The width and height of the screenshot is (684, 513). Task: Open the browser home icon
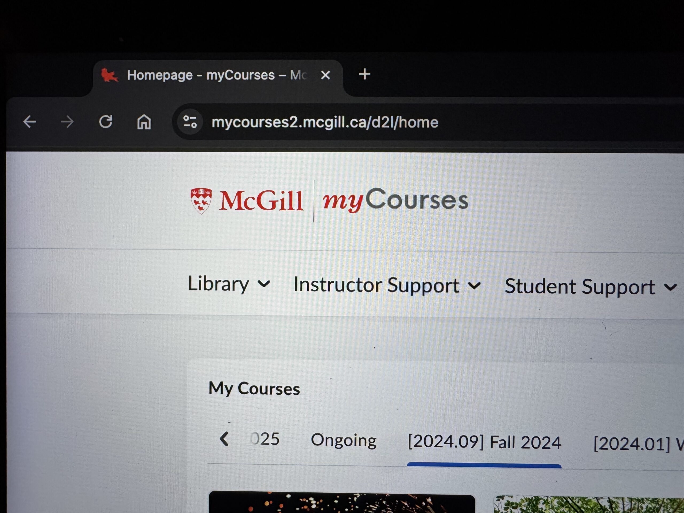(144, 122)
